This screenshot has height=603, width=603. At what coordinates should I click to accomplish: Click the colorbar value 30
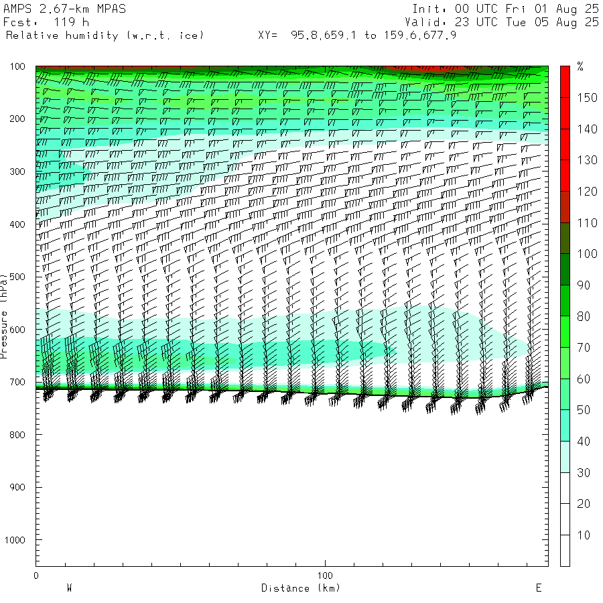[584, 472]
